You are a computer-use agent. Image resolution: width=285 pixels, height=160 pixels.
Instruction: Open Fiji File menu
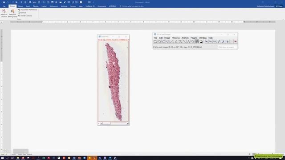coord(155,38)
